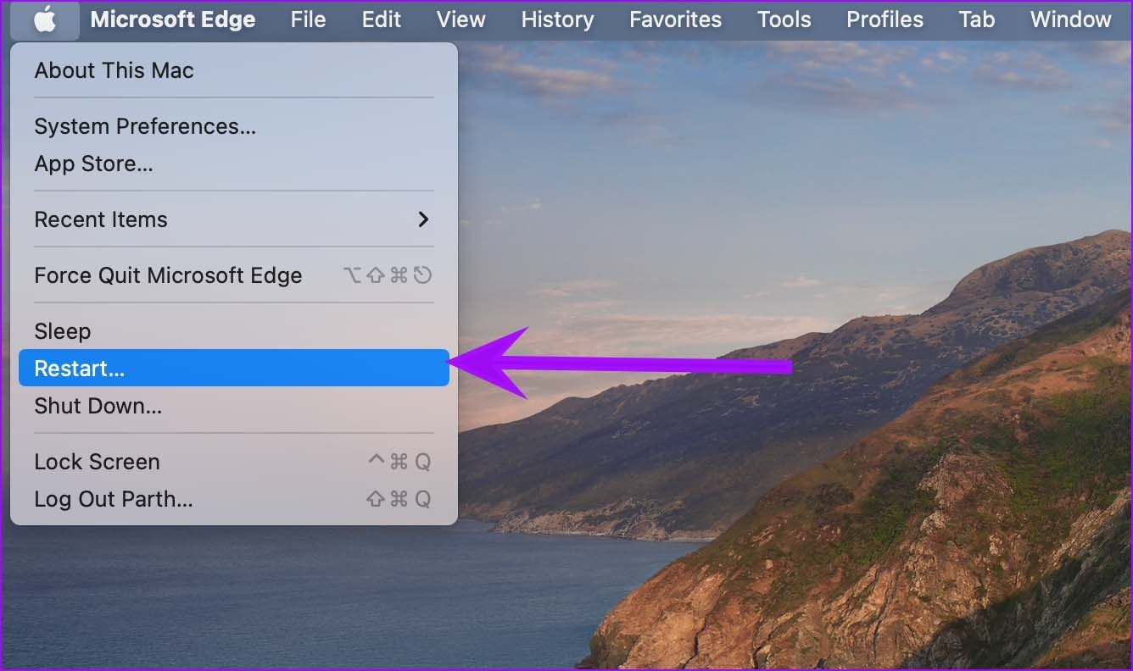Select Restart from the Apple menu
Viewport: 1133px width, 671px height.
pos(234,368)
